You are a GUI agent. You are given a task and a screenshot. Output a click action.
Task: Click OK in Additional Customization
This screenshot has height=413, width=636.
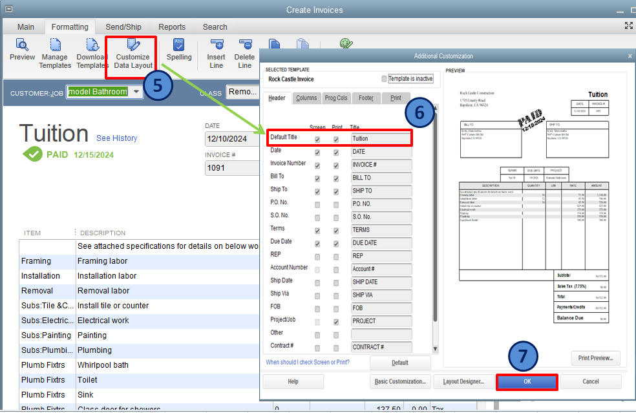point(527,382)
